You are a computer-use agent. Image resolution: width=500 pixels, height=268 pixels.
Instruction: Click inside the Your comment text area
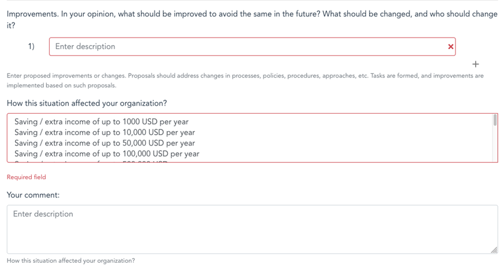point(252,229)
